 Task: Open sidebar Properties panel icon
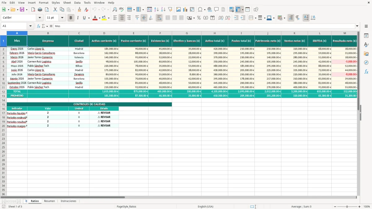click(366, 36)
